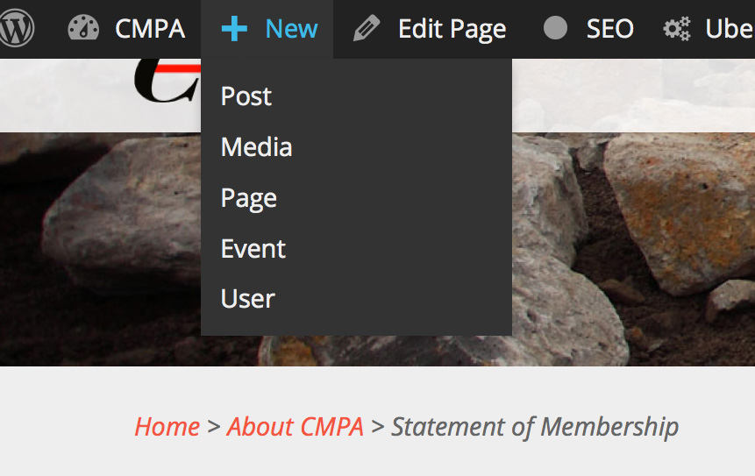Click the gears icon in admin bar
The width and height of the screenshot is (755, 476).
click(677, 29)
